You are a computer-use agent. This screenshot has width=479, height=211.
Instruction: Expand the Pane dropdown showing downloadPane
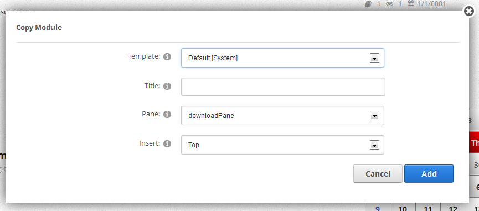tap(282, 115)
